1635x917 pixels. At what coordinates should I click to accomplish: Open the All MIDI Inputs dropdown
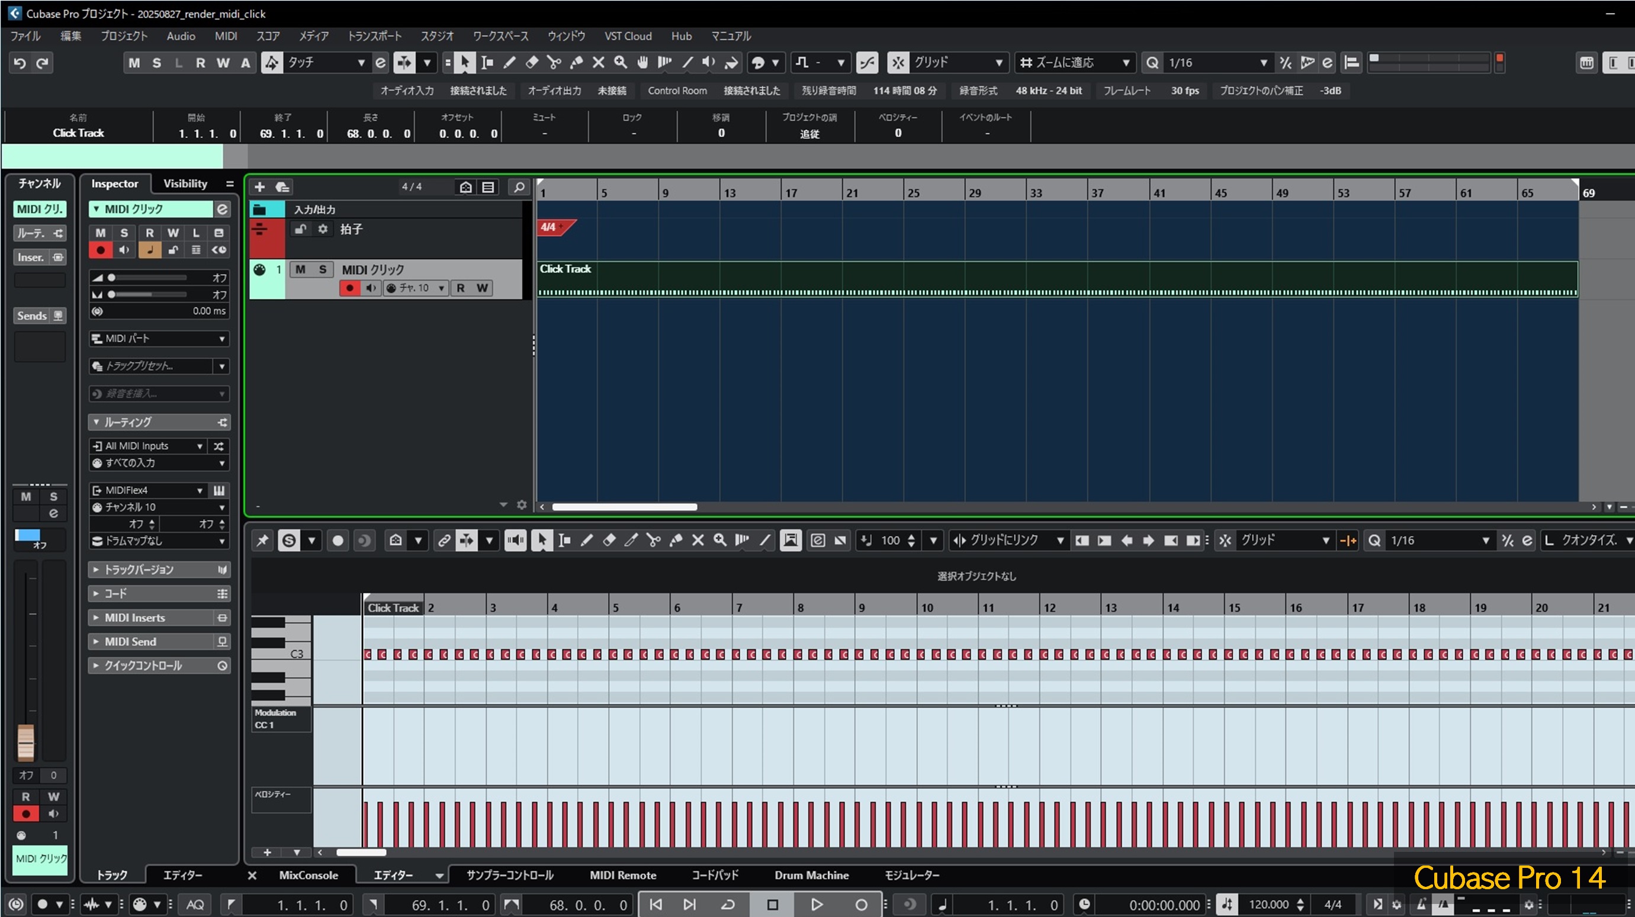coord(147,446)
